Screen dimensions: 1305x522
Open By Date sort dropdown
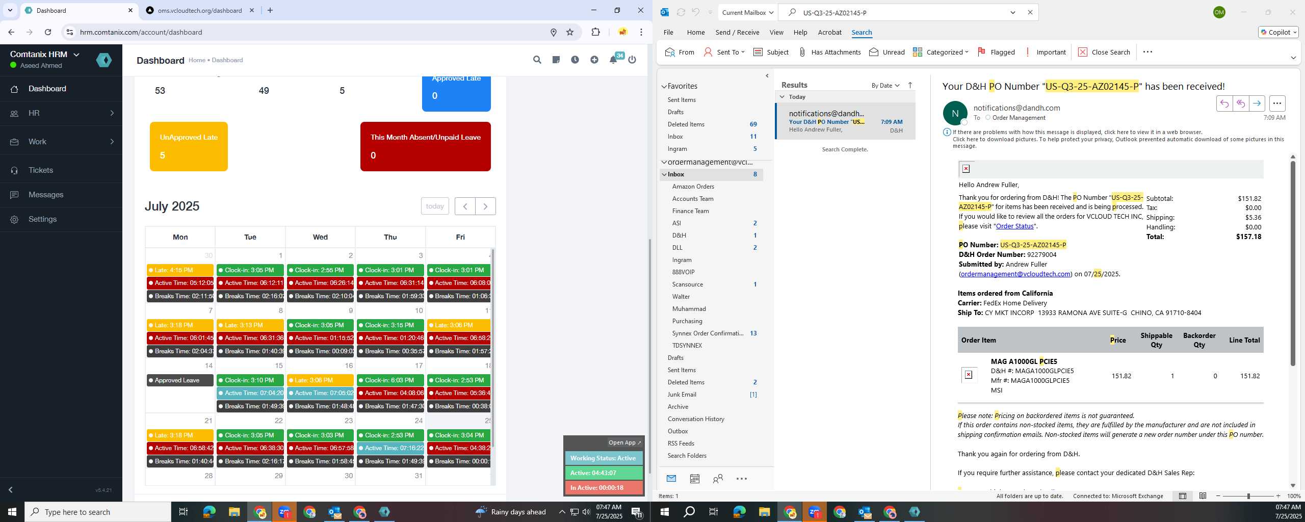click(885, 85)
